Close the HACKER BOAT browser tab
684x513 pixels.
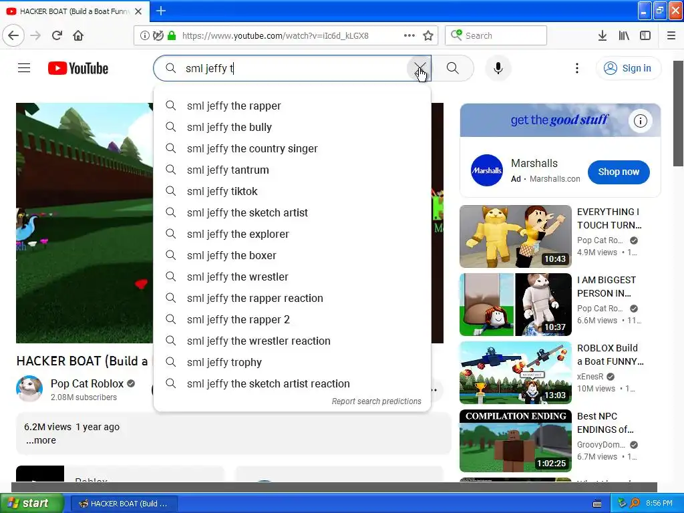(138, 11)
